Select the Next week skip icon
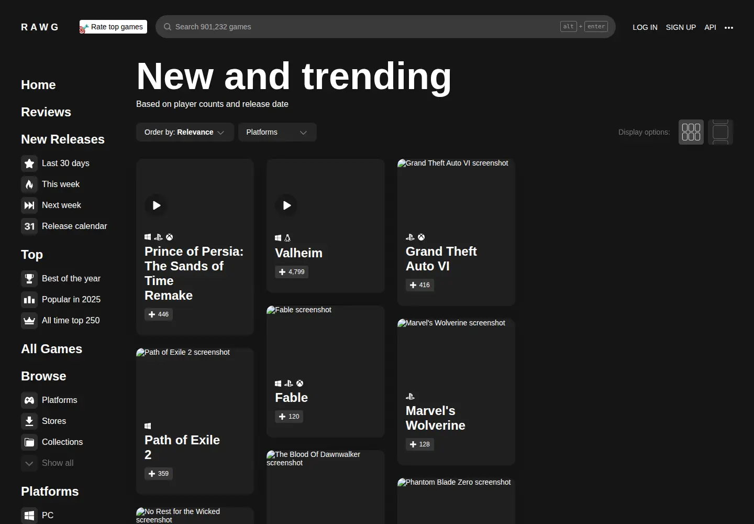 (x=29, y=205)
